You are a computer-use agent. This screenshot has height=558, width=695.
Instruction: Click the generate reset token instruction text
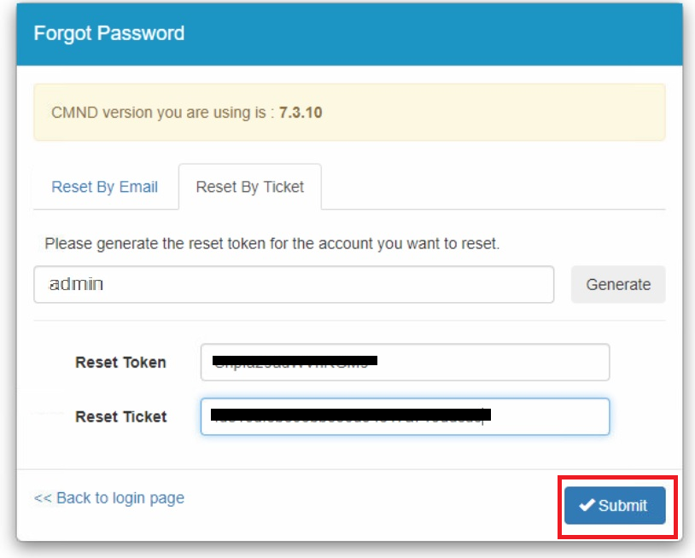pos(272,243)
